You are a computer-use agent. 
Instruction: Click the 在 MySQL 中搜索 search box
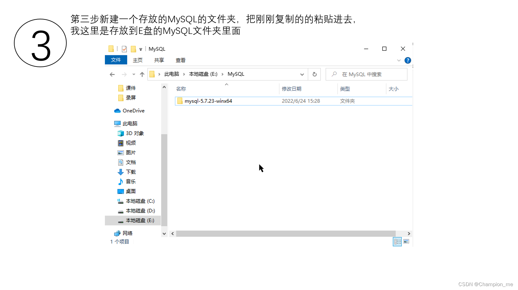click(x=366, y=74)
